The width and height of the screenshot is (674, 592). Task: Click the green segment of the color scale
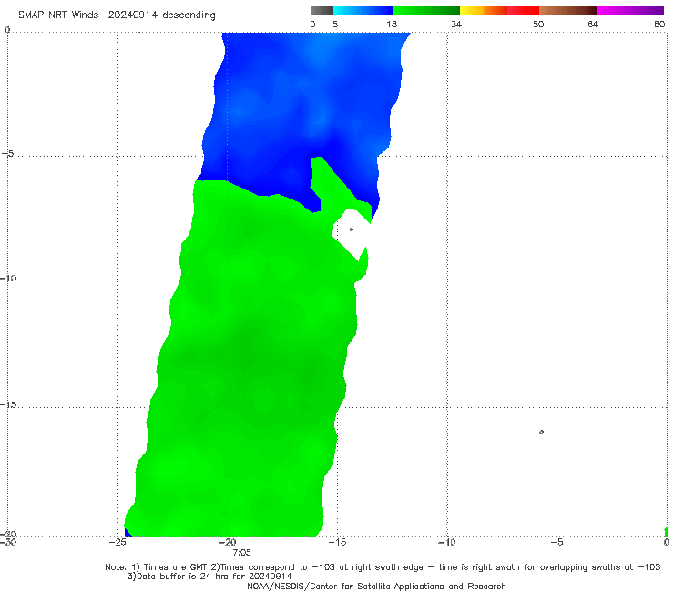coord(426,11)
